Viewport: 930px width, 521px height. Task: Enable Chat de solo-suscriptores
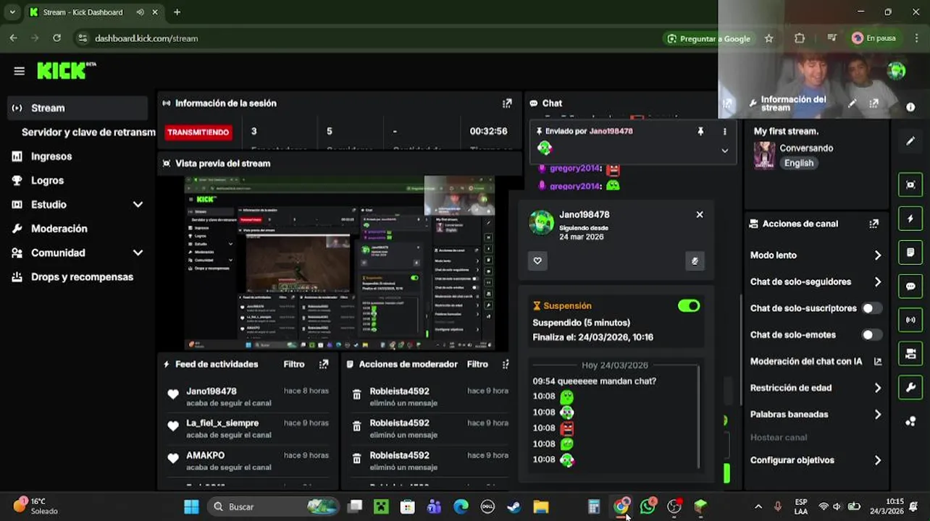pos(871,308)
